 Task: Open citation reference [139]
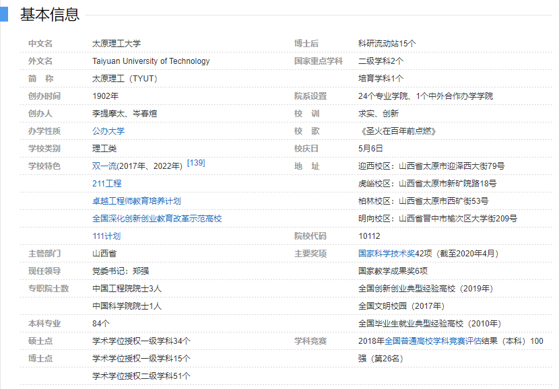(x=196, y=163)
